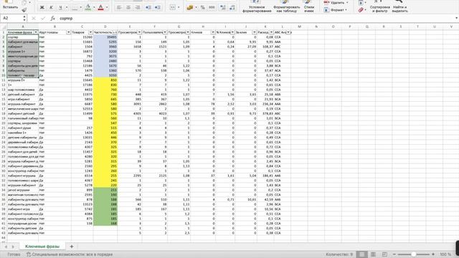Apply the accounting number format icon
The height and width of the screenshot is (258, 459).
[190, 7]
